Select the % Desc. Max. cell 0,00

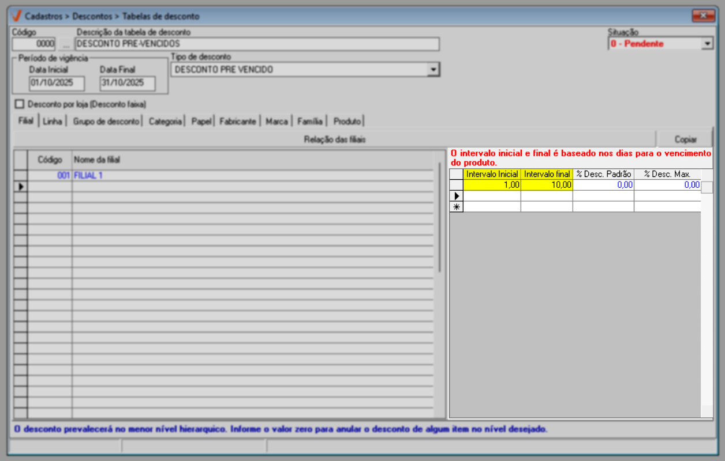coord(667,185)
